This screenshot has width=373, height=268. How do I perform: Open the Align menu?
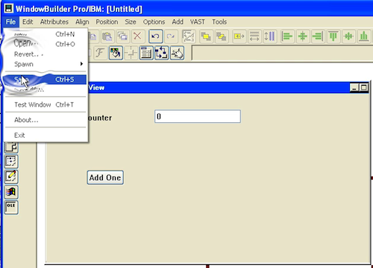point(82,22)
